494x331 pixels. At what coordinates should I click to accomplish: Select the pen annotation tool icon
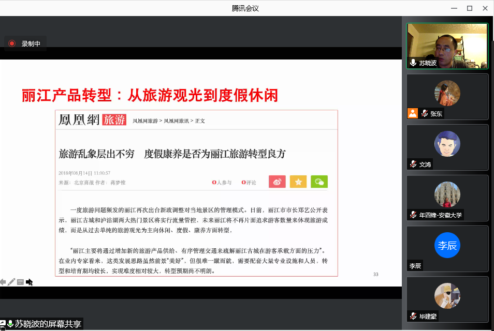[x=11, y=282]
